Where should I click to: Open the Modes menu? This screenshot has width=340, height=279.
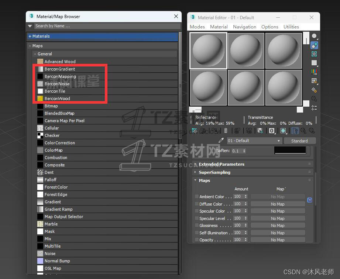tap(198, 27)
